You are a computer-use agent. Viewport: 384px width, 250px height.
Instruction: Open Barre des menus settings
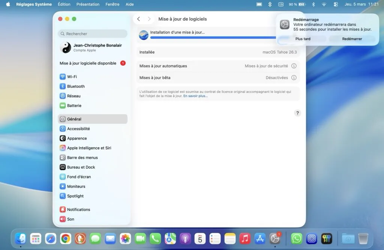point(93,157)
